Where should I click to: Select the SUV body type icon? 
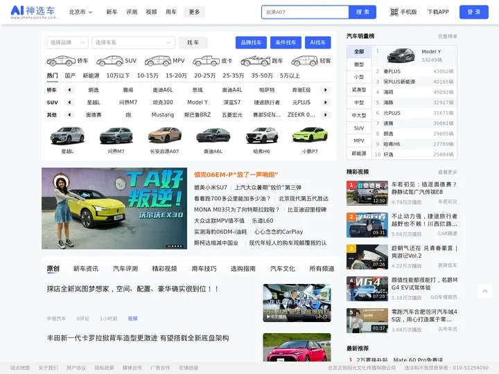(x=110, y=61)
